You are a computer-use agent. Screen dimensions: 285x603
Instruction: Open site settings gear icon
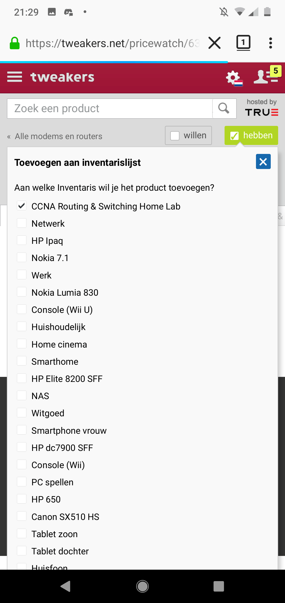tap(234, 78)
